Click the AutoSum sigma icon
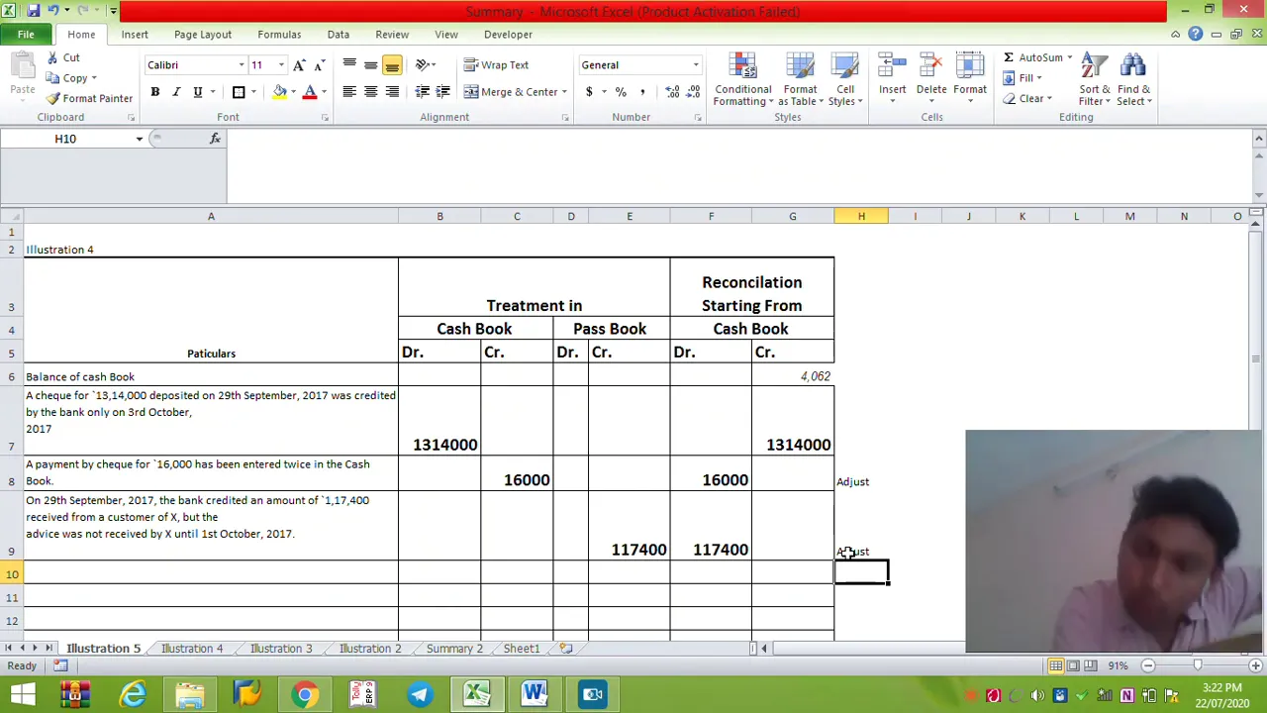This screenshot has width=1267, height=713. pyautogui.click(x=1009, y=57)
